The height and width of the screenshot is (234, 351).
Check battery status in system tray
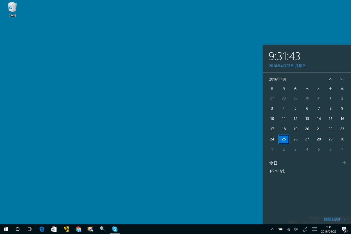(281, 229)
